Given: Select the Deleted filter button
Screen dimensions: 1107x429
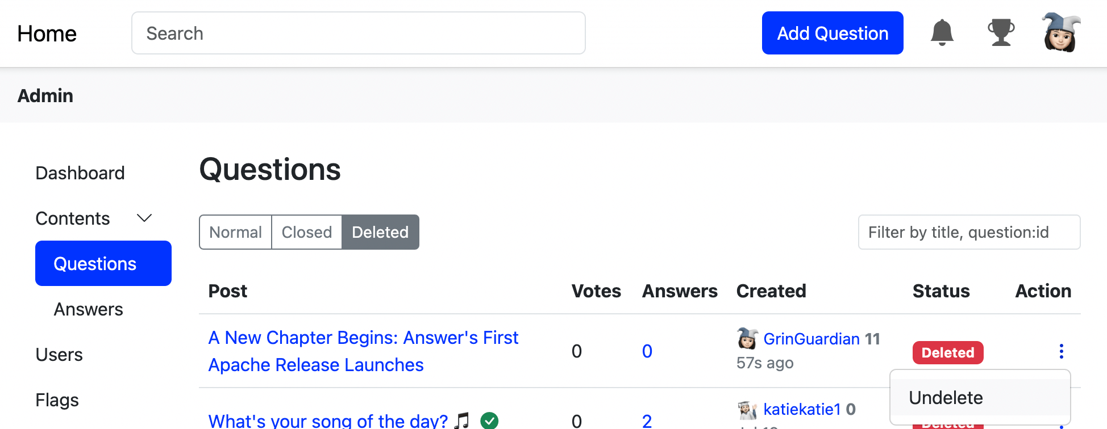Looking at the screenshot, I should (380, 232).
